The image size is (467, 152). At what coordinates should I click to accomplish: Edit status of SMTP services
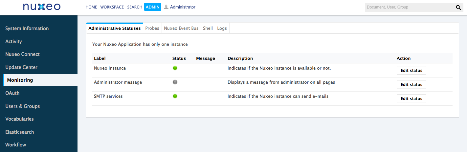411,98
